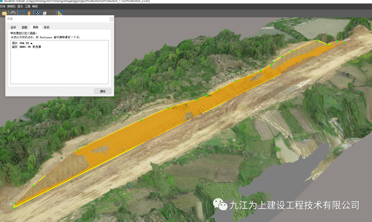This screenshot has width=372, height=222.
Task: Switch to the 坐标 tab
Action: [x=13, y=27]
